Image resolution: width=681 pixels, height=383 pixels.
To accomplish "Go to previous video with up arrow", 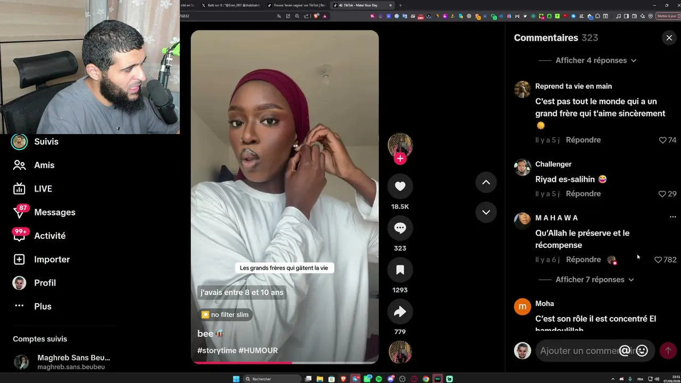I will tap(486, 182).
